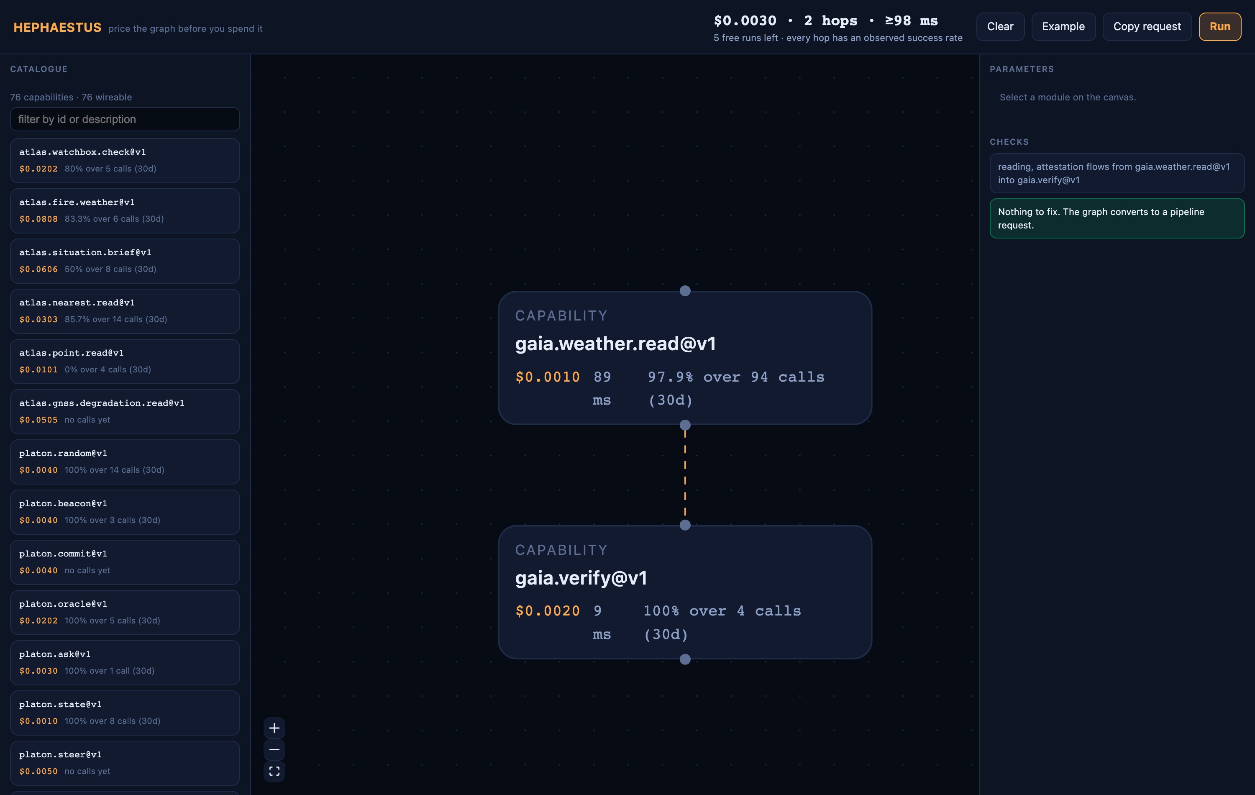Click bottom output port of gaia.weather.read@v1 node

point(685,425)
